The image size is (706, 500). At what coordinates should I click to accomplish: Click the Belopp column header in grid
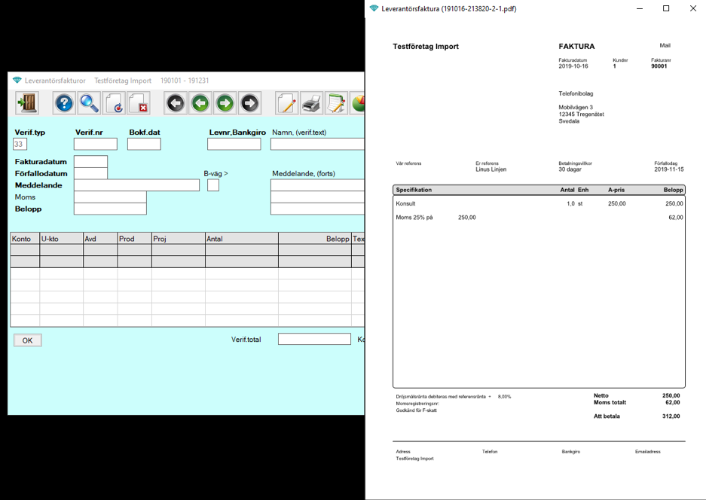pos(315,239)
